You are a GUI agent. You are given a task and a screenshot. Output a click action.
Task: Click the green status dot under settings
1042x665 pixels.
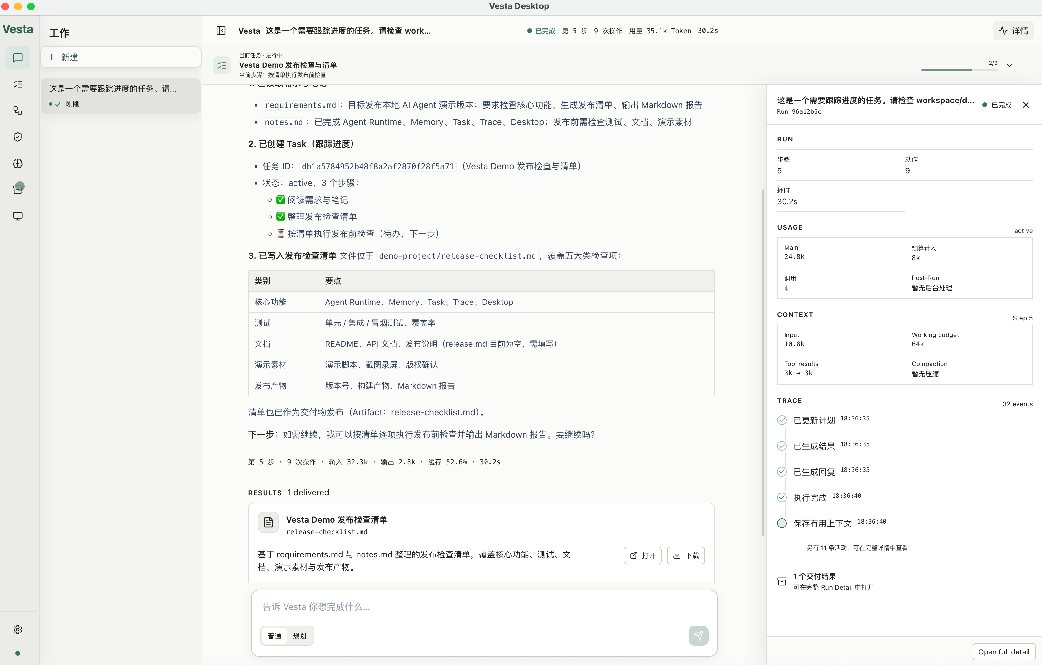(x=18, y=653)
